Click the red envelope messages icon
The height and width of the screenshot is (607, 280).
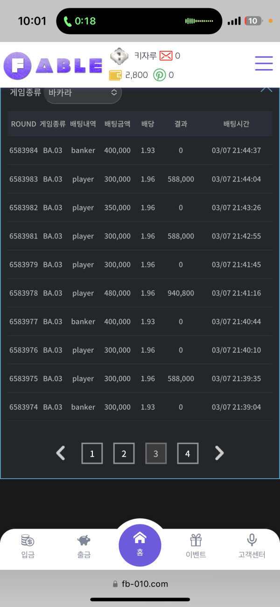(x=166, y=56)
